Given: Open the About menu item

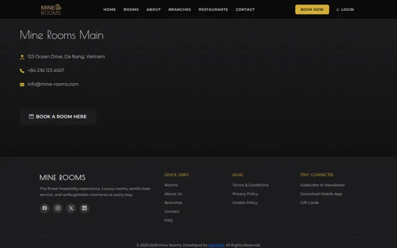Looking at the screenshot, I should (x=154, y=10).
